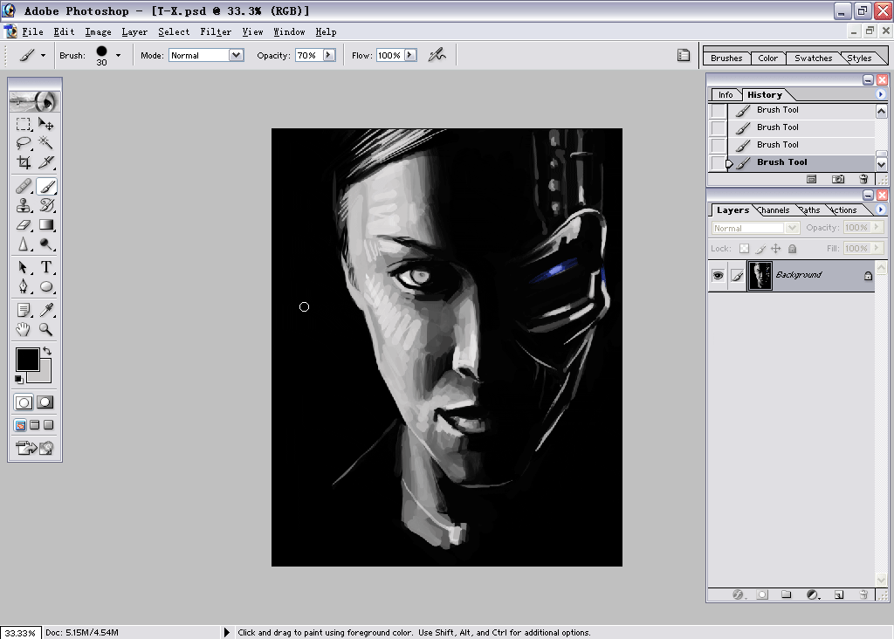
Task: Select the Hand tool
Action: tap(24, 329)
